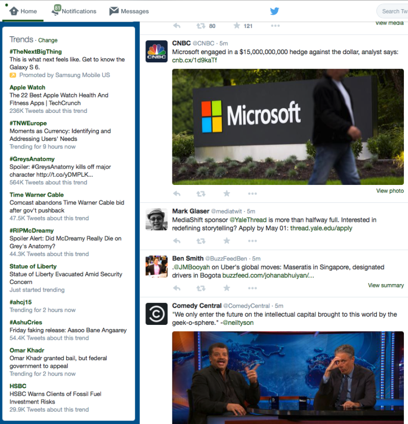Click the reply arrow under the top tweet
Viewport: 408px width, 424px height.
(x=176, y=26)
